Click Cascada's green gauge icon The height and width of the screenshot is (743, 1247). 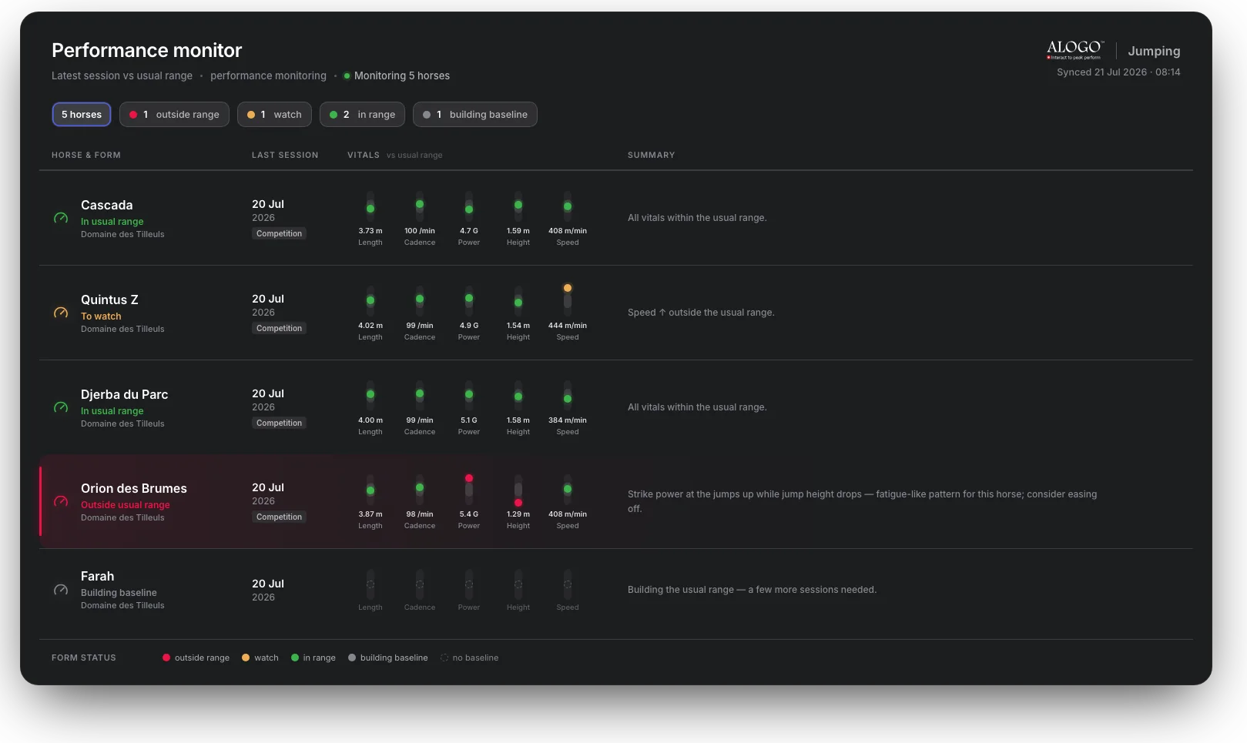pyautogui.click(x=61, y=219)
